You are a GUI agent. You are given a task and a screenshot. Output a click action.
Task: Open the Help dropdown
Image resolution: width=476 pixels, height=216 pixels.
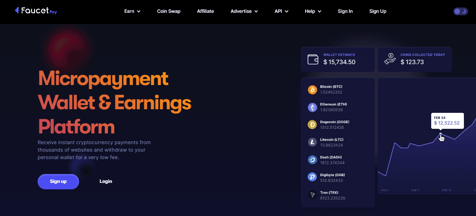(x=313, y=11)
